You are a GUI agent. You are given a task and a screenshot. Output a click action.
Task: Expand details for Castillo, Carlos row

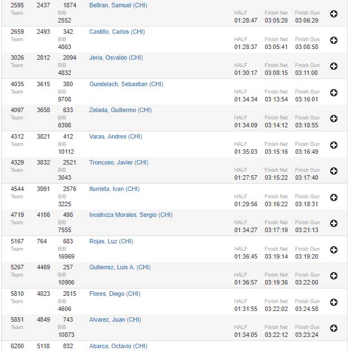click(334, 40)
